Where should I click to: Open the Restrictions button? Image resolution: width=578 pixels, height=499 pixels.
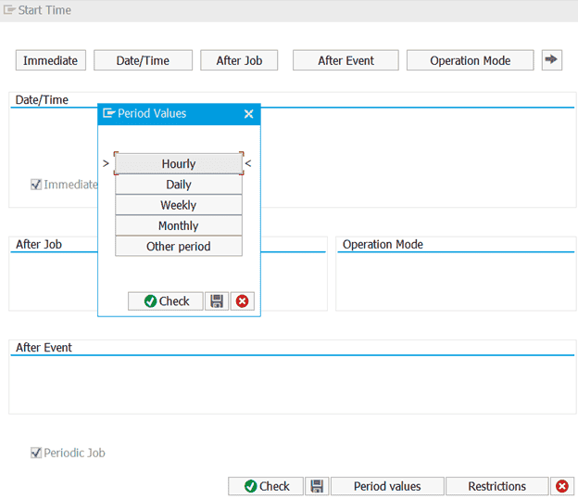click(496, 486)
